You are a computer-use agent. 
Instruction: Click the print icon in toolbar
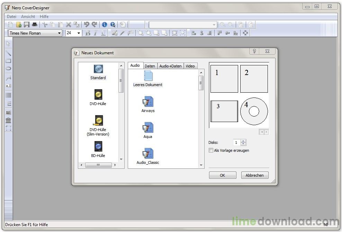coord(35,25)
